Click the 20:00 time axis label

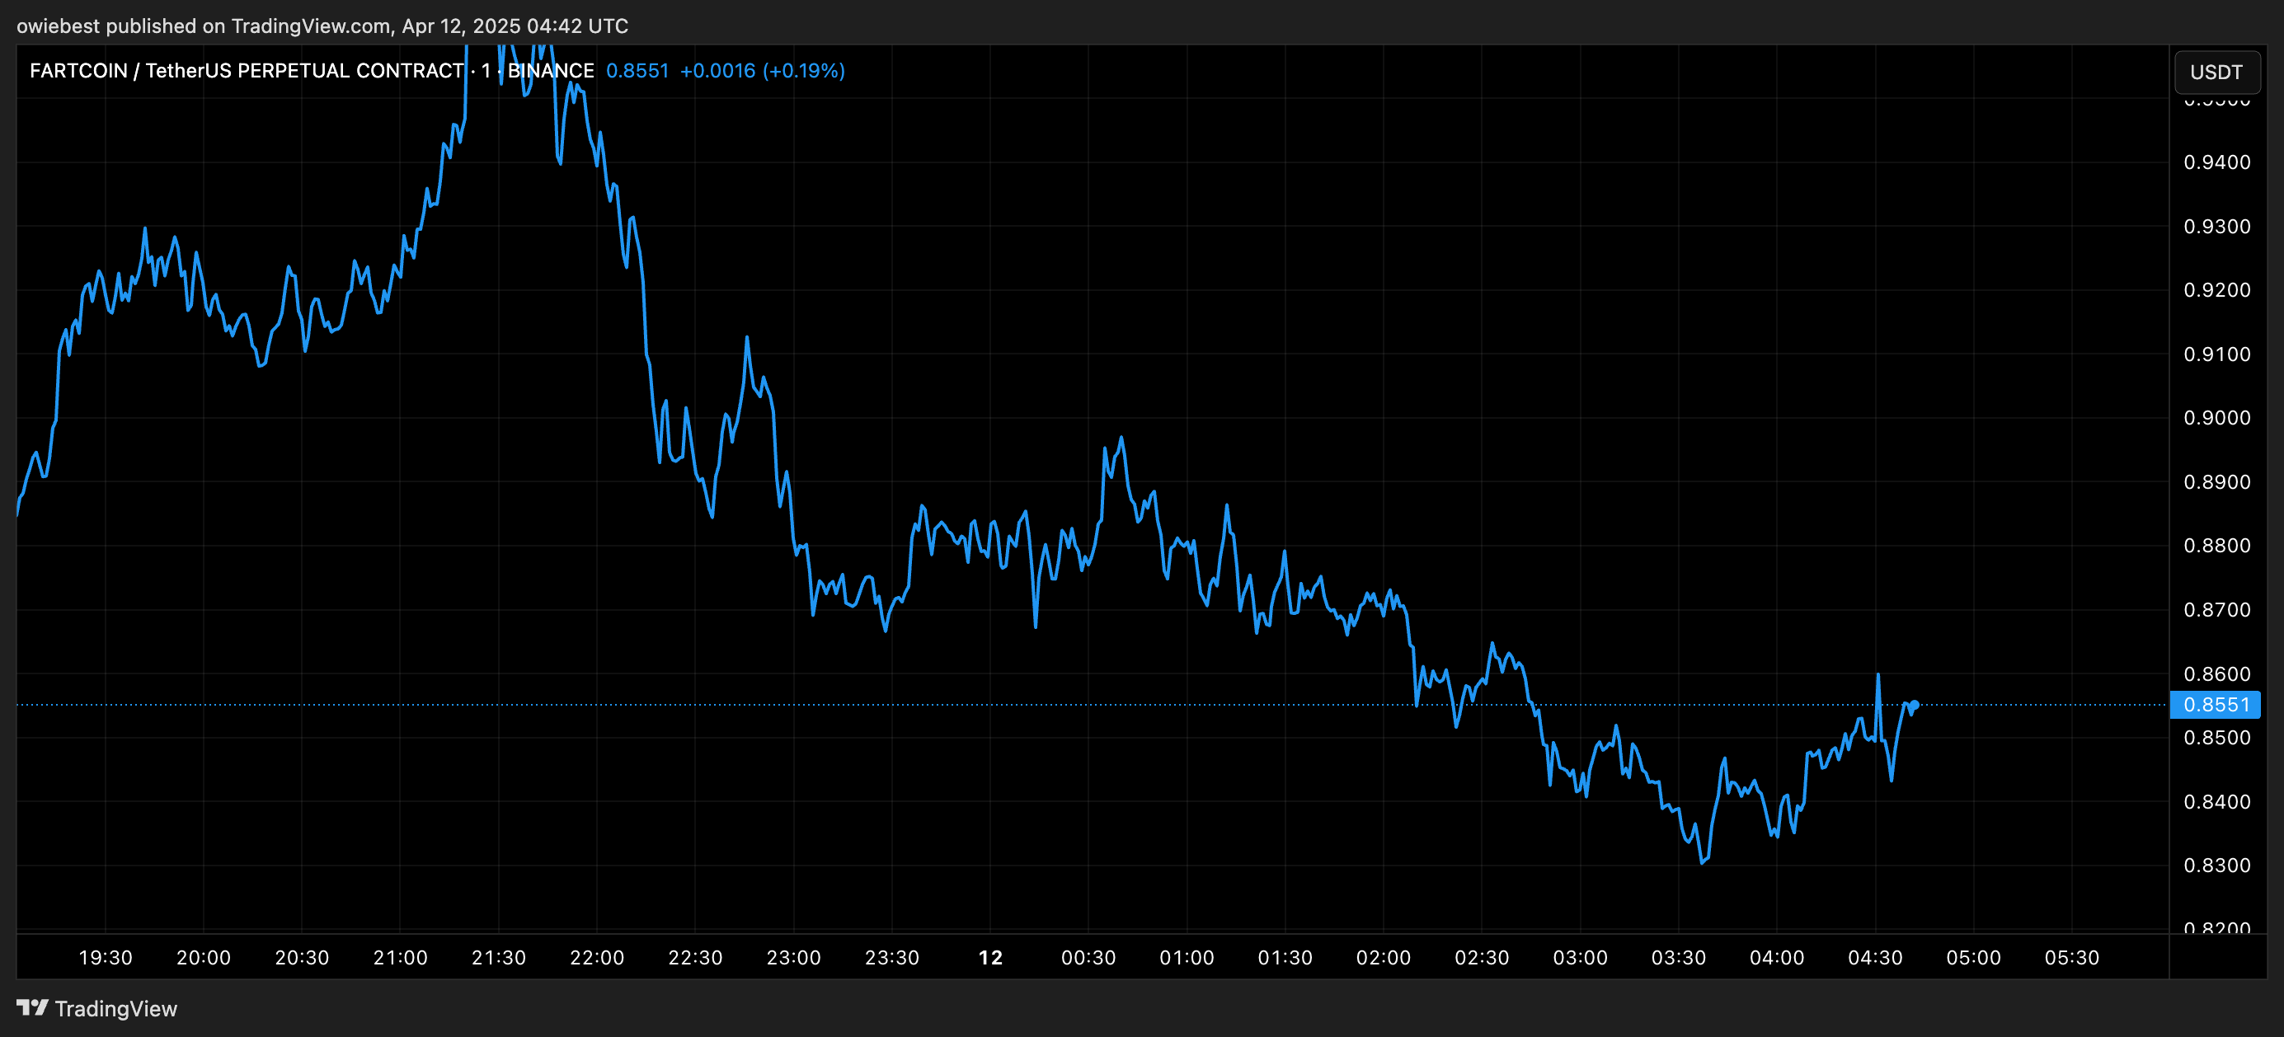tap(203, 957)
